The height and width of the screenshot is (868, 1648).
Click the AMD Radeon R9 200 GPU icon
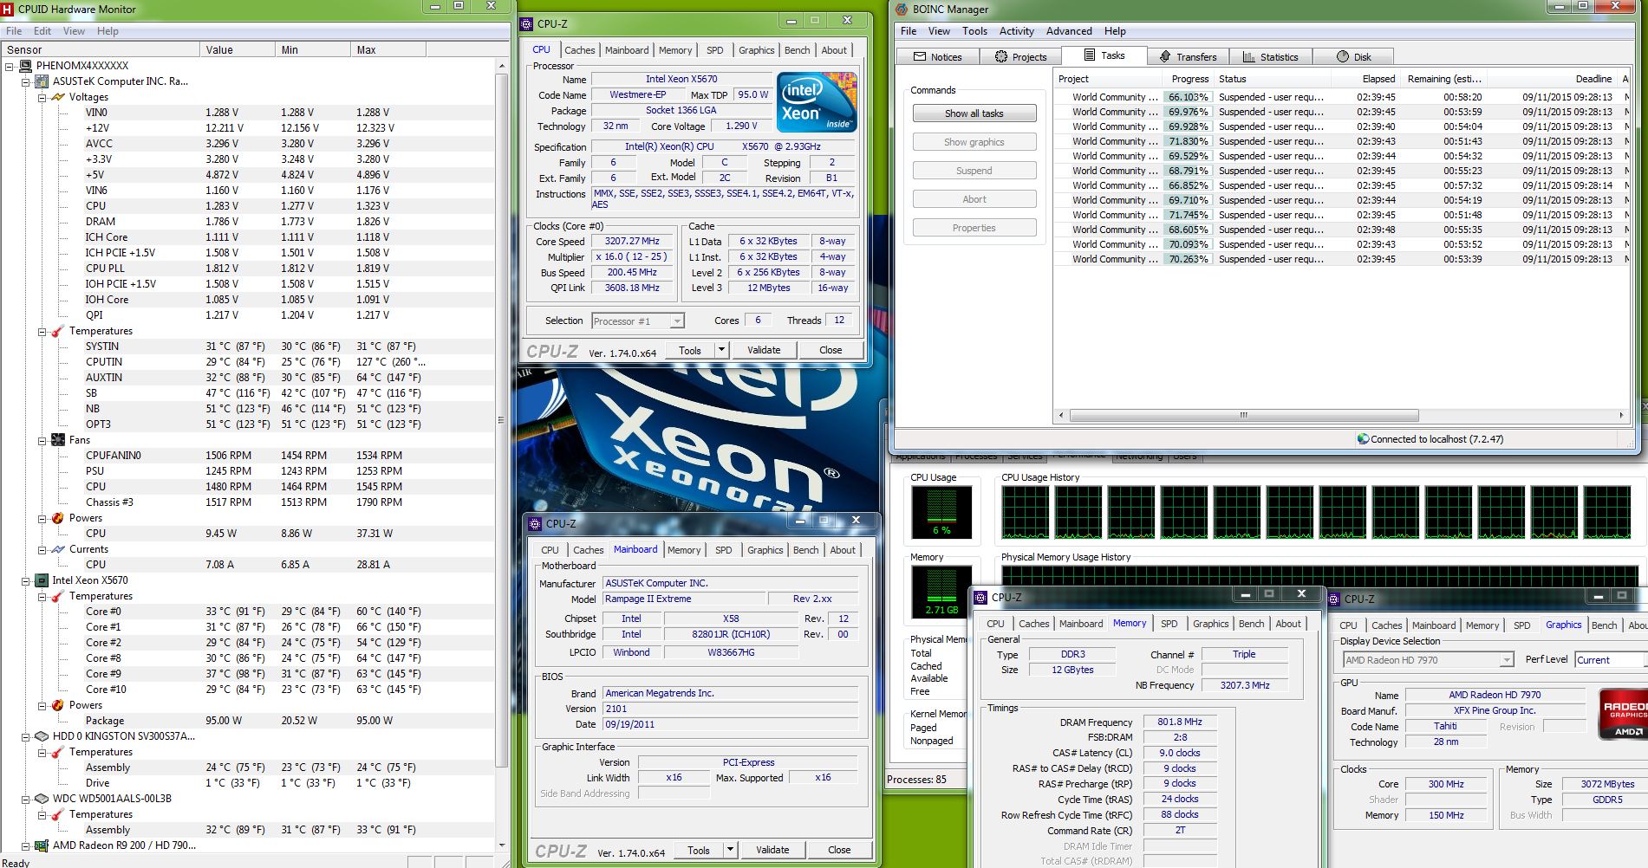point(41,845)
